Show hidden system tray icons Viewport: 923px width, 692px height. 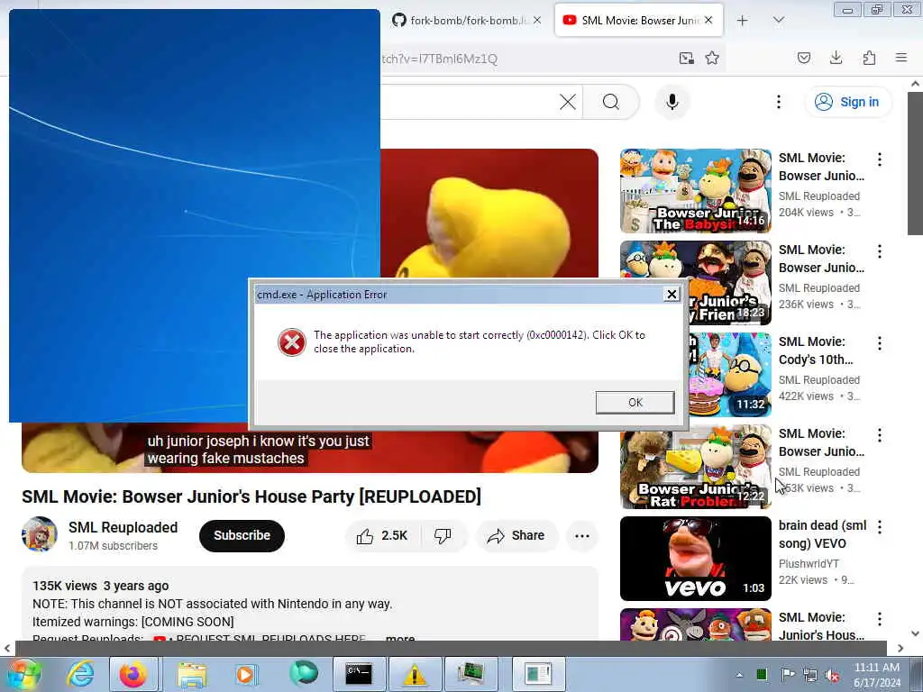[739, 675]
